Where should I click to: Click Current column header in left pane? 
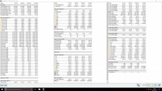click(x=16, y=3)
